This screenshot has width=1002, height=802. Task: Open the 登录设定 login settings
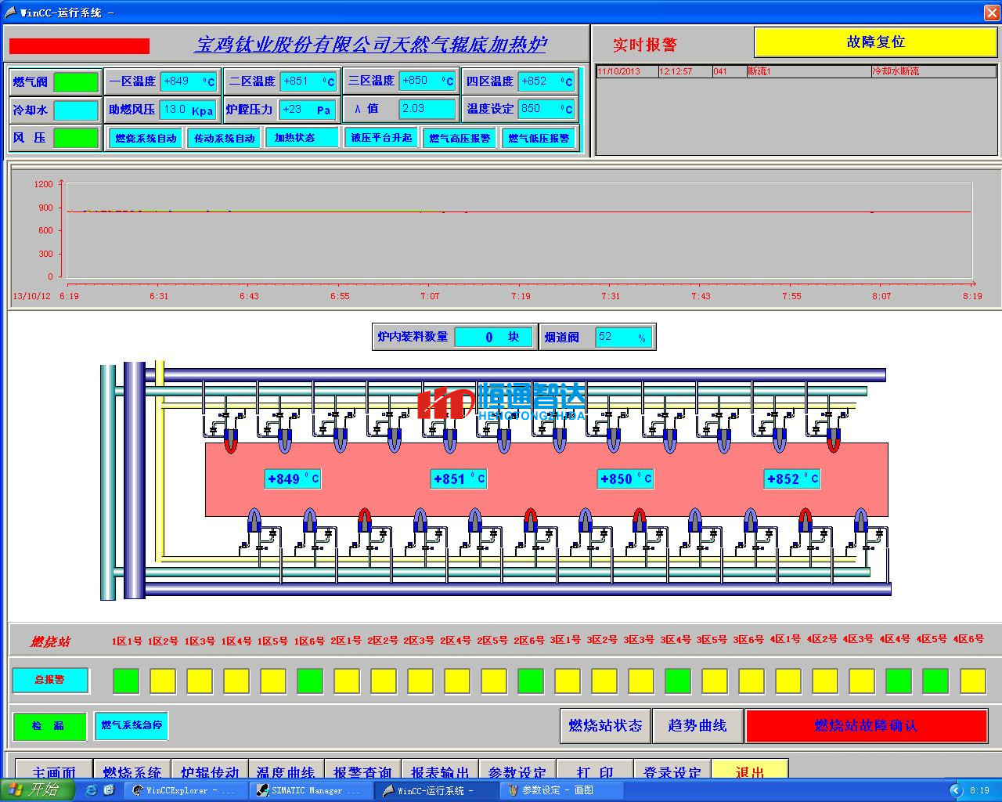[672, 771]
